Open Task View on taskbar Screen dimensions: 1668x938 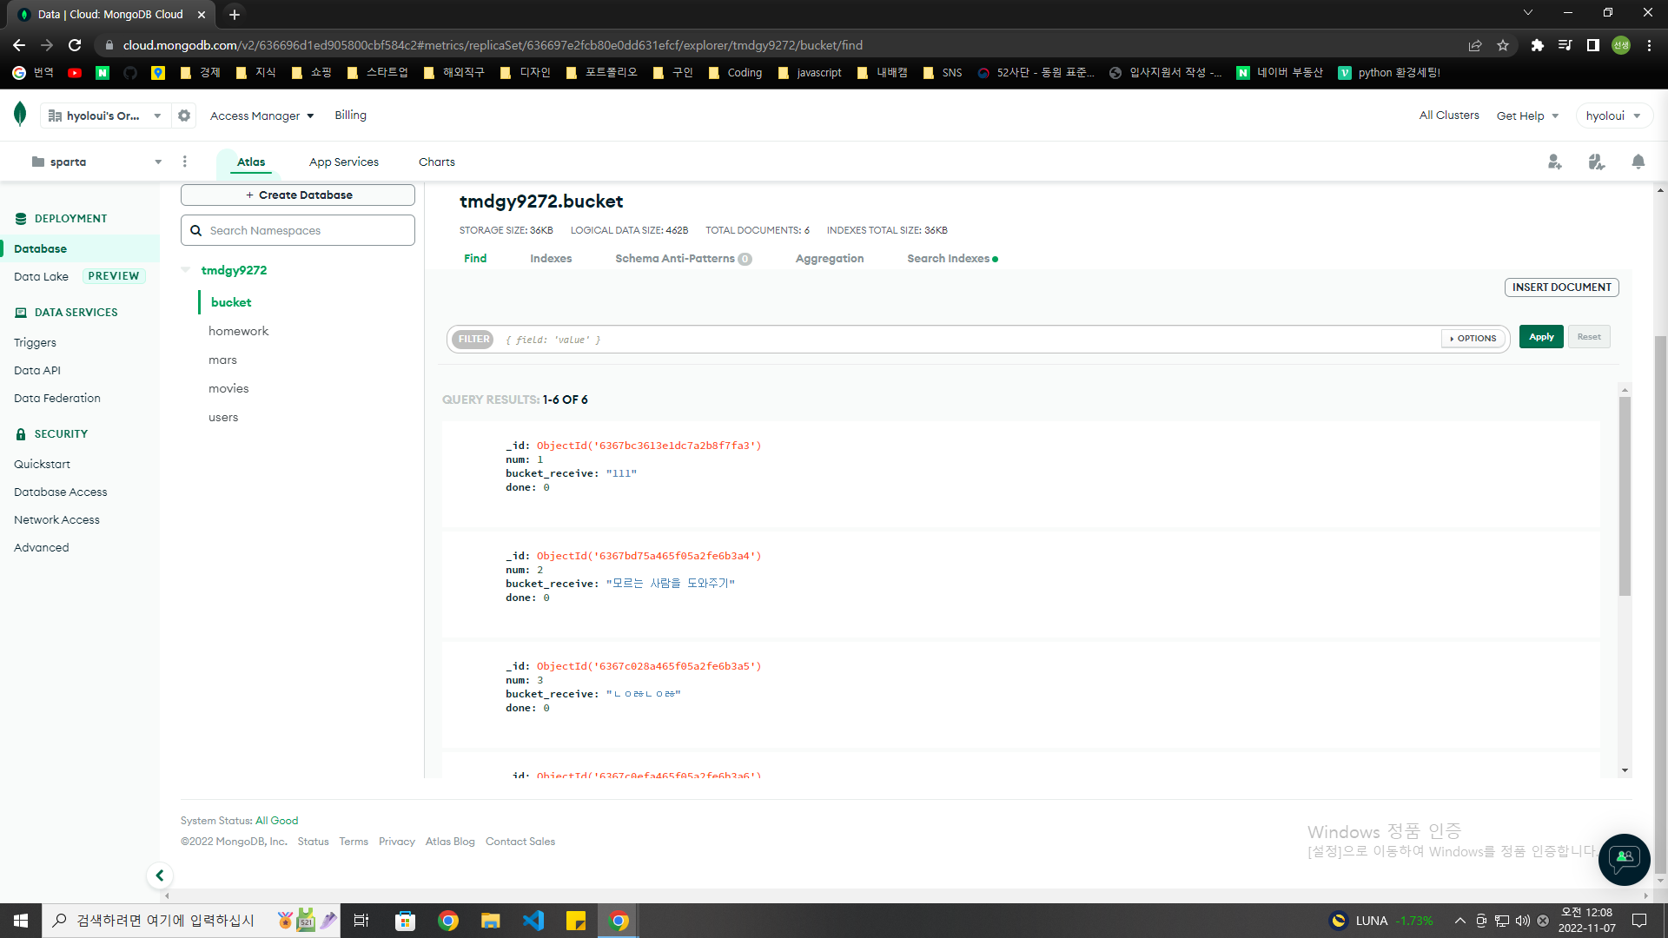click(x=361, y=921)
